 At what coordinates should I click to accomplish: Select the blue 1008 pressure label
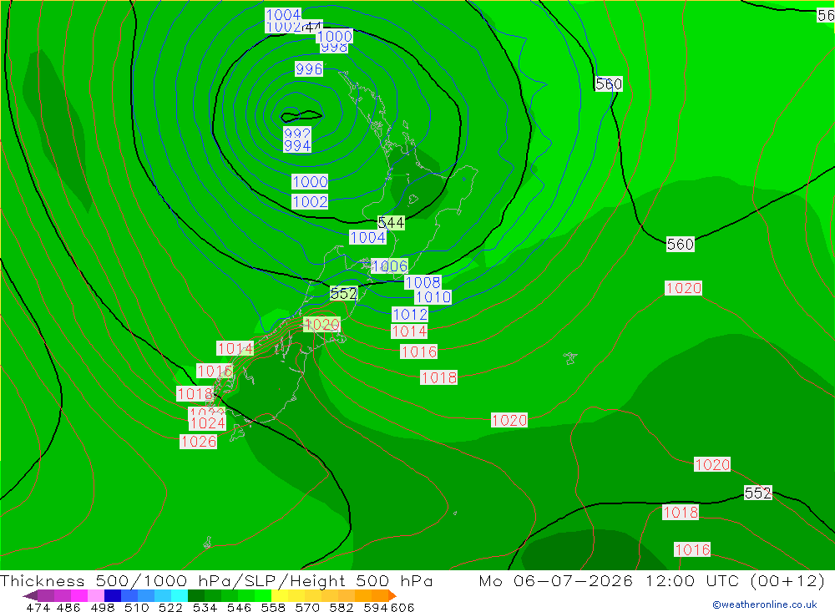[423, 282]
